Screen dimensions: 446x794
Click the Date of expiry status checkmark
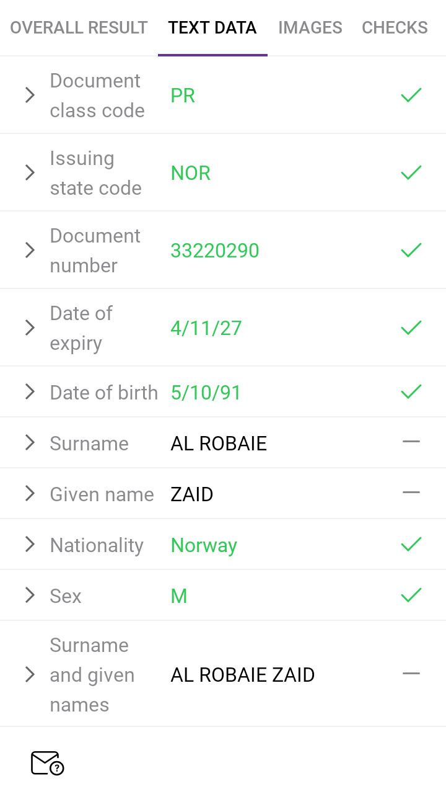411,328
